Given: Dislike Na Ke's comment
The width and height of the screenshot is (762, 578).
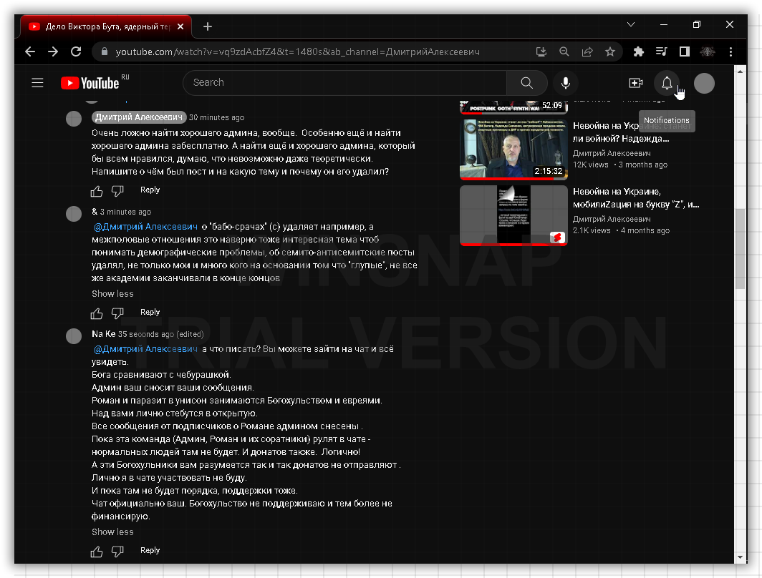Looking at the screenshot, I should coord(117,552).
